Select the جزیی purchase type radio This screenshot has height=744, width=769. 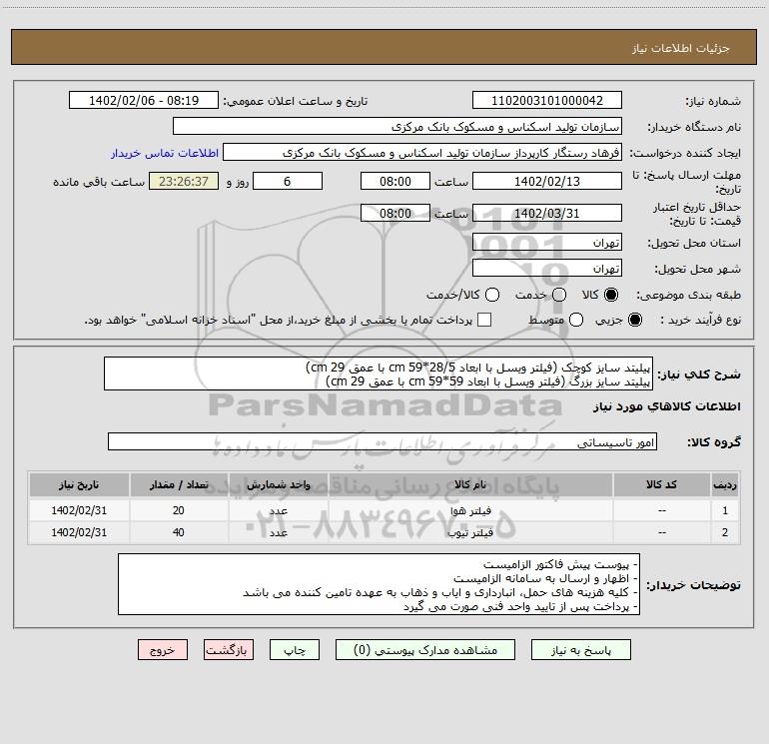pyautogui.click(x=634, y=320)
